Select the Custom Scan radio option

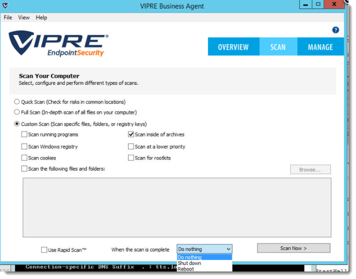pos(17,124)
